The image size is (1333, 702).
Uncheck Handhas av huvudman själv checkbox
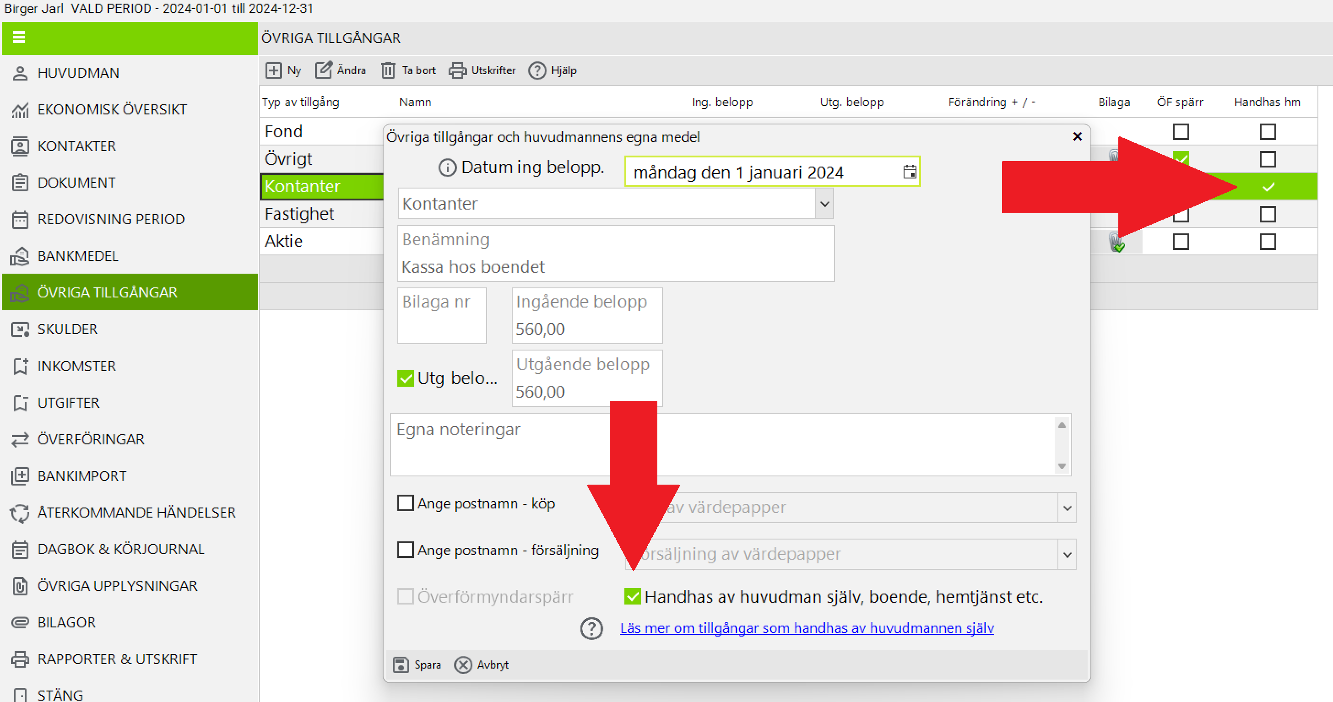pyautogui.click(x=632, y=596)
